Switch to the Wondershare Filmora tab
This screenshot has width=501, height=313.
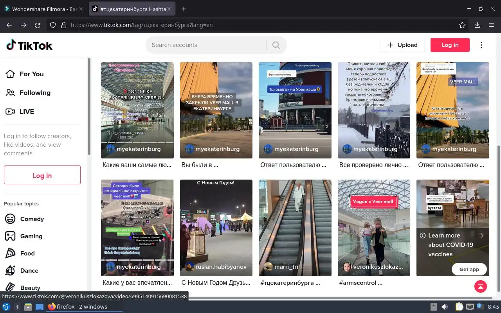(x=45, y=9)
